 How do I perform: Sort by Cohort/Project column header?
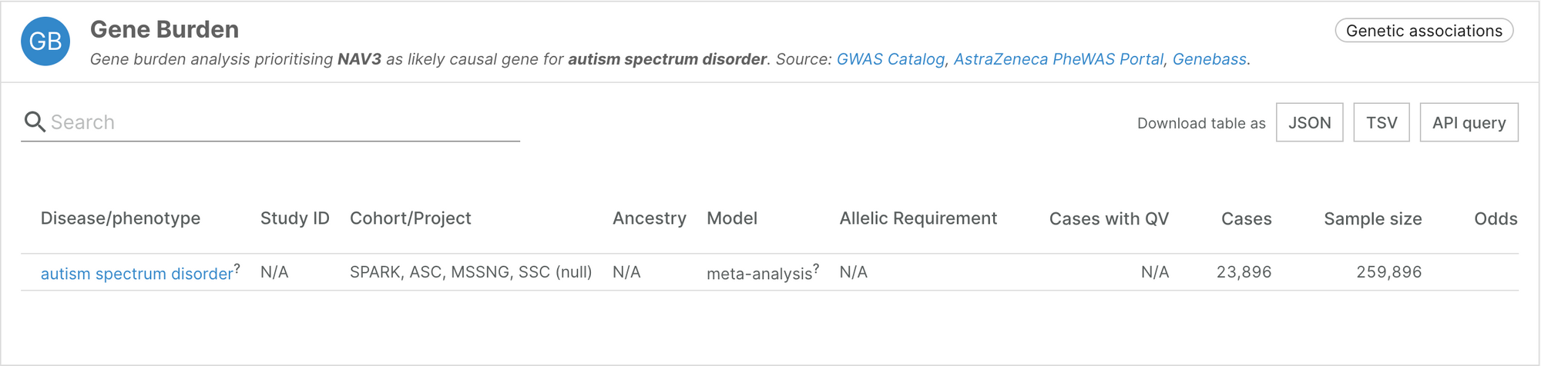coord(411,218)
